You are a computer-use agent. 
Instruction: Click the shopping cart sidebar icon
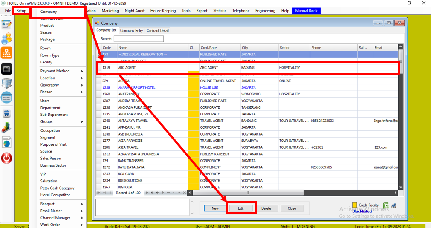pos(6,113)
